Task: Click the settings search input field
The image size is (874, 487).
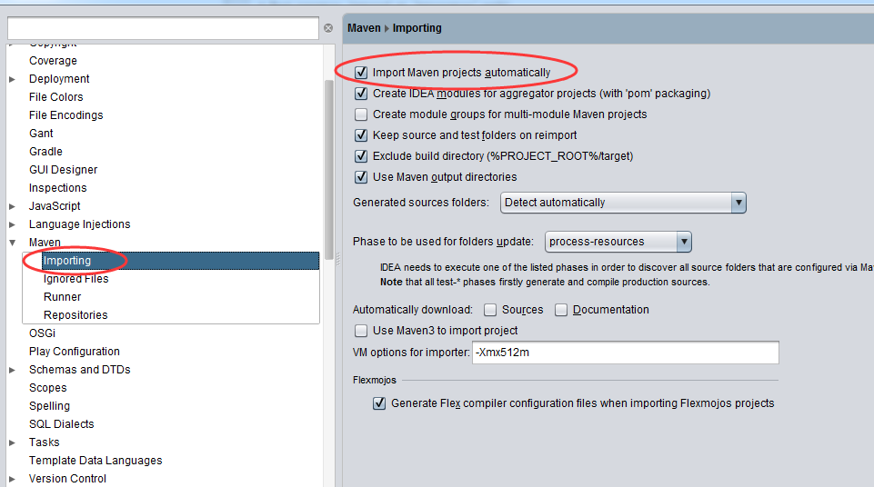Action: coord(163,28)
